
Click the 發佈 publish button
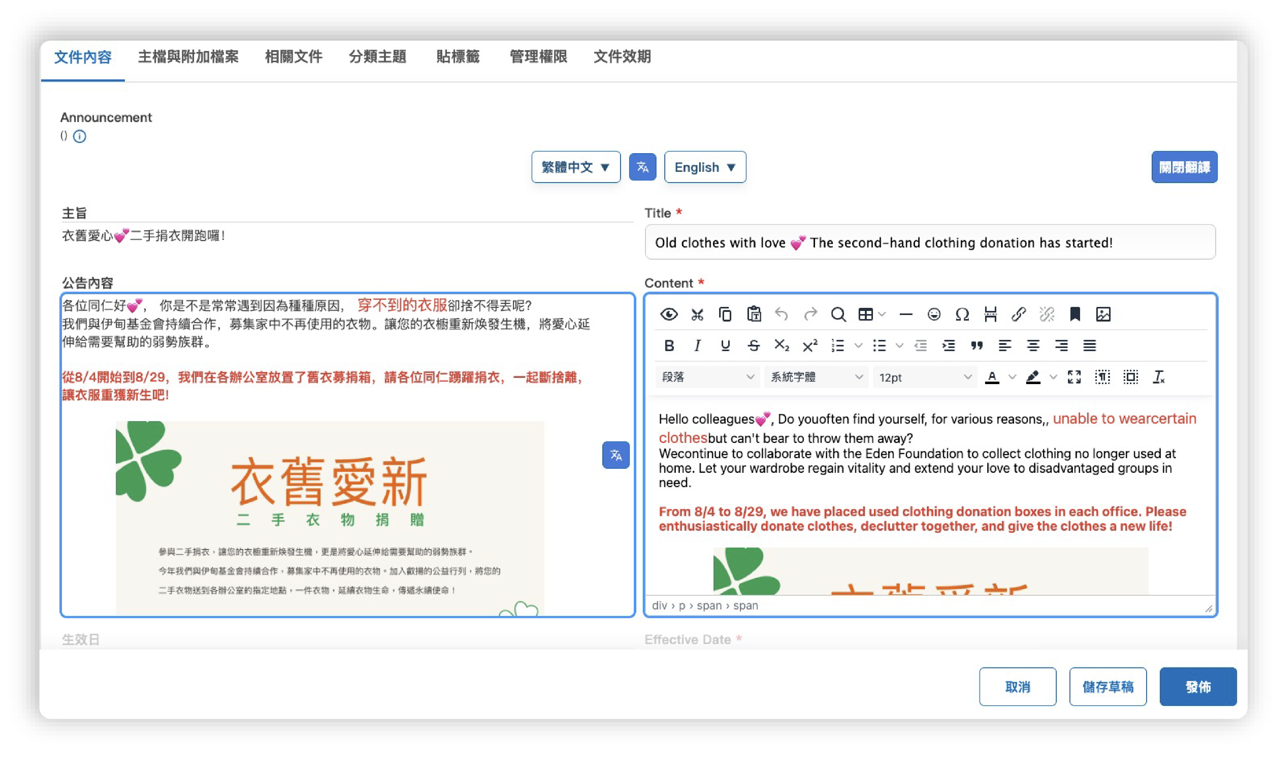point(1198,687)
